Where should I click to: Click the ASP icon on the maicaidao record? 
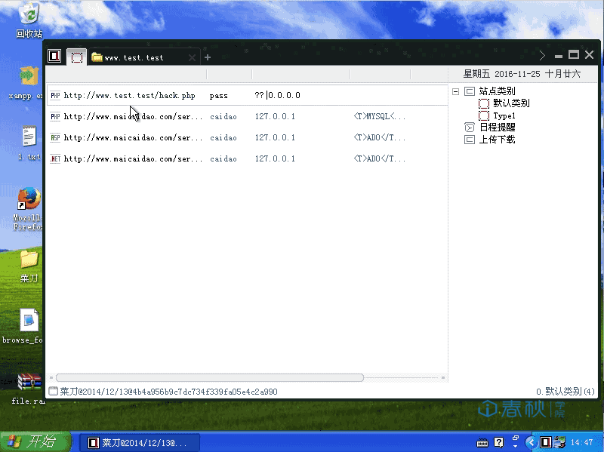53,137
